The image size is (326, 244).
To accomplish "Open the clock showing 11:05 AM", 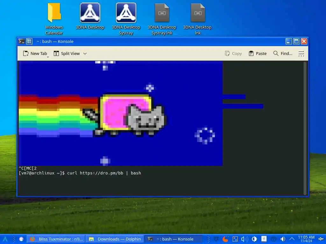I will tap(306, 239).
